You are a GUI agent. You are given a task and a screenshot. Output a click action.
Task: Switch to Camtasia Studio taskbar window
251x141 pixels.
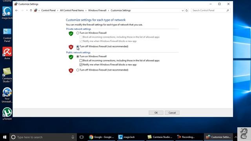160,137
